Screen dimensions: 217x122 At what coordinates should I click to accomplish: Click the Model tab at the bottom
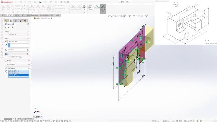click(14, 119)
